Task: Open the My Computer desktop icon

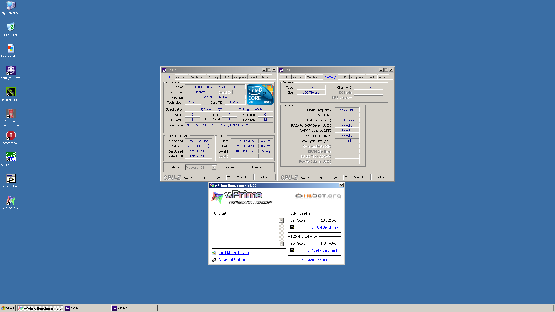Action: (x=11, y=8)
